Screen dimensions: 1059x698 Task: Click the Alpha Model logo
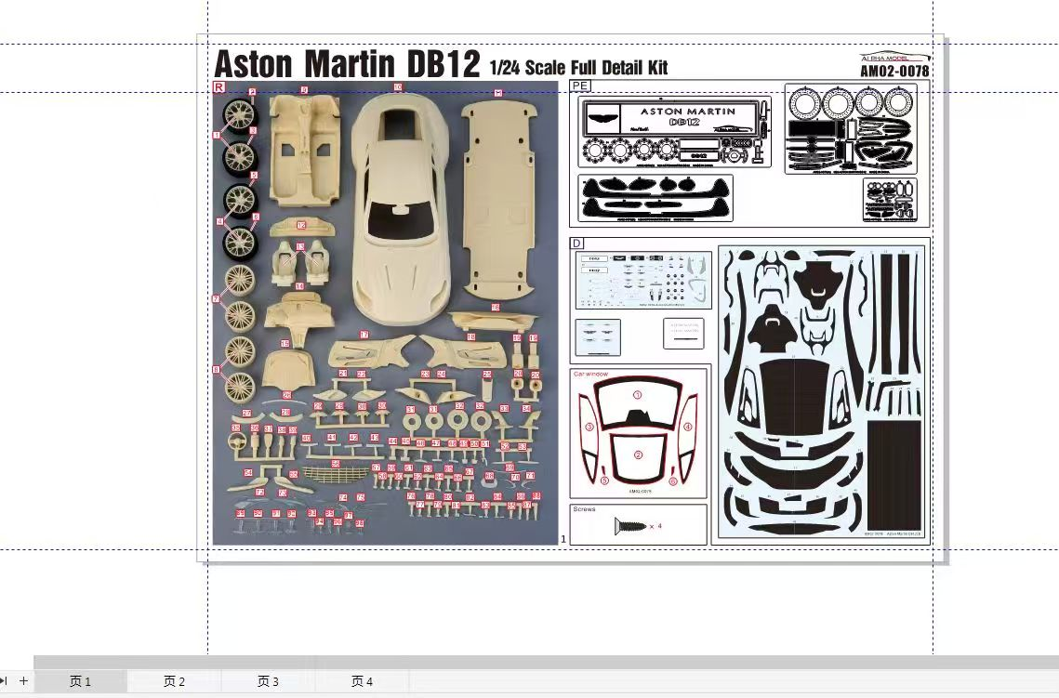click(894, 58)
